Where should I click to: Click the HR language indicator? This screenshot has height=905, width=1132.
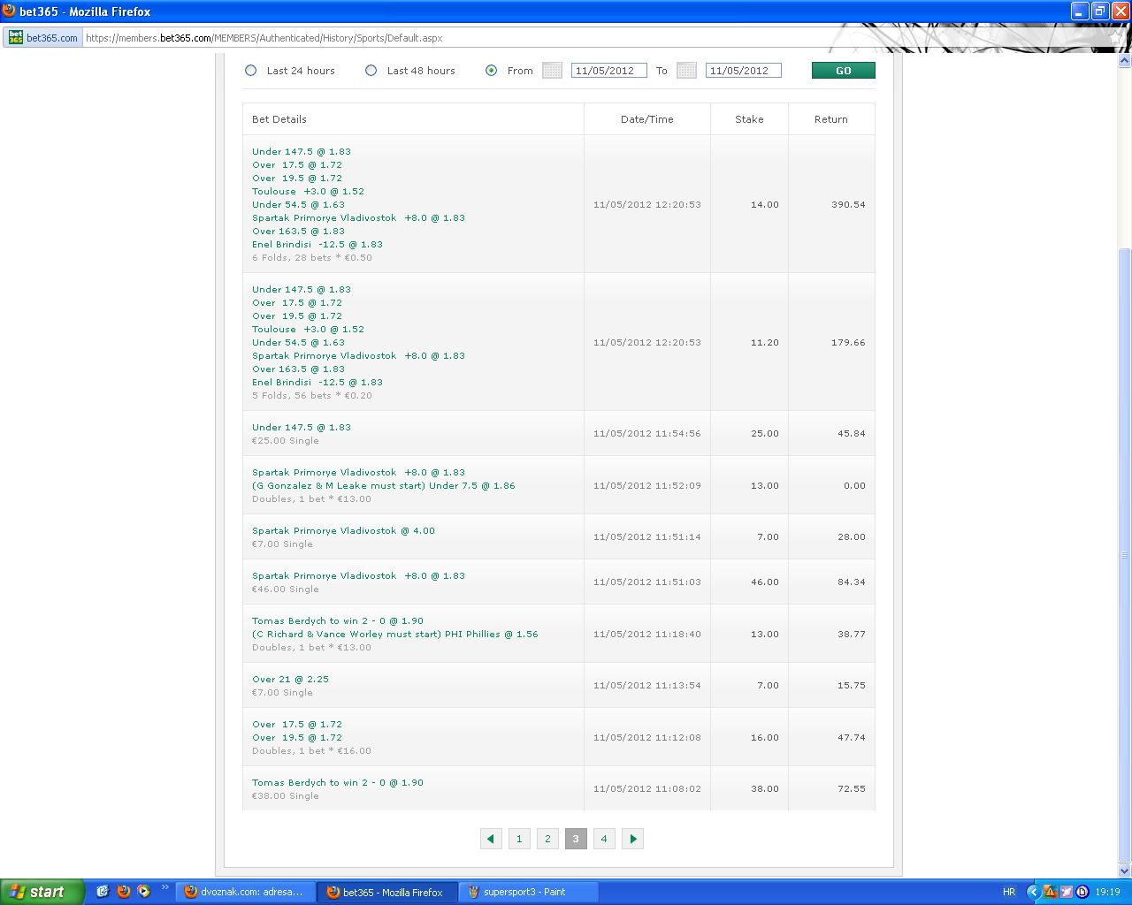pos(1009,892)
